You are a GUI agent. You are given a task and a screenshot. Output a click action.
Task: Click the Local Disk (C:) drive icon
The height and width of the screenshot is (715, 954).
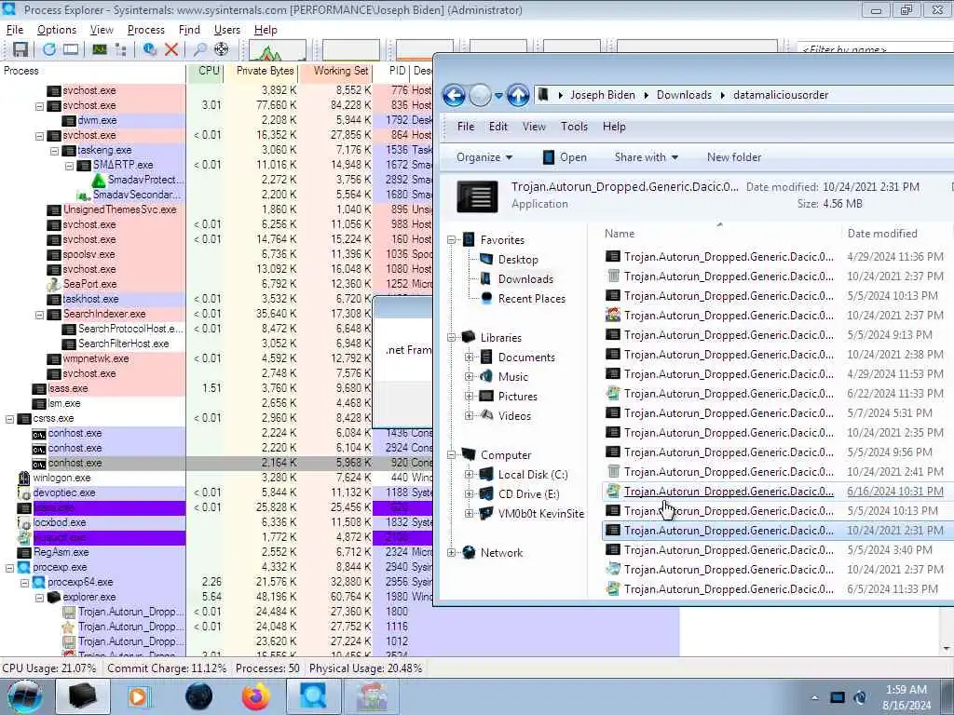click(x=486, y=475)
